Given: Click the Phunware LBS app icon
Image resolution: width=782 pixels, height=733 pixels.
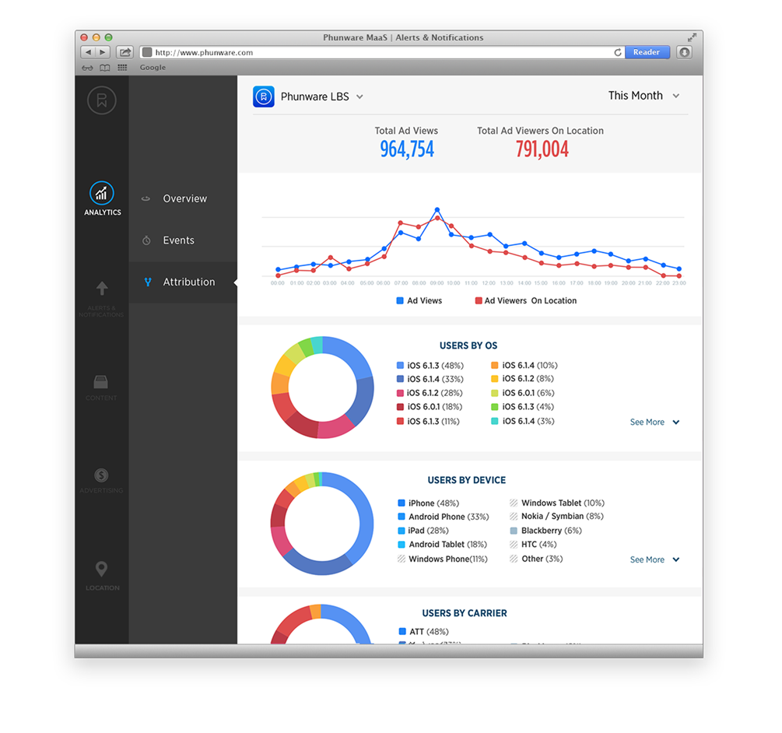Looking at the screenshot, I should [x=263, y=96].
